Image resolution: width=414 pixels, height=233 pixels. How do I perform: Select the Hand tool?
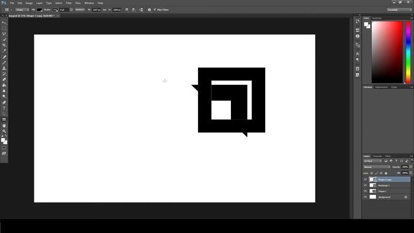(x=4, y=126)
